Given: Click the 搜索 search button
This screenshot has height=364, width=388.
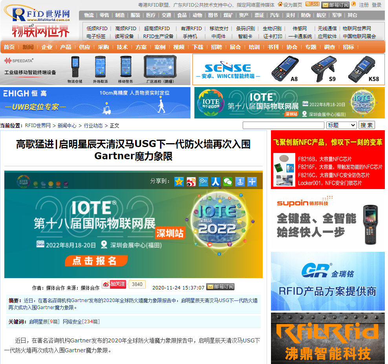Looking at the screenshot, I should [x=367, y=125].
